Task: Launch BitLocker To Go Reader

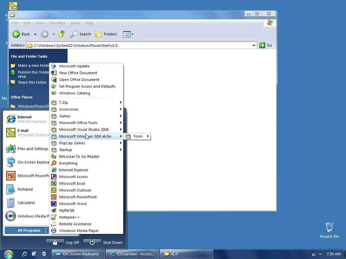Action: coord(86,156)
